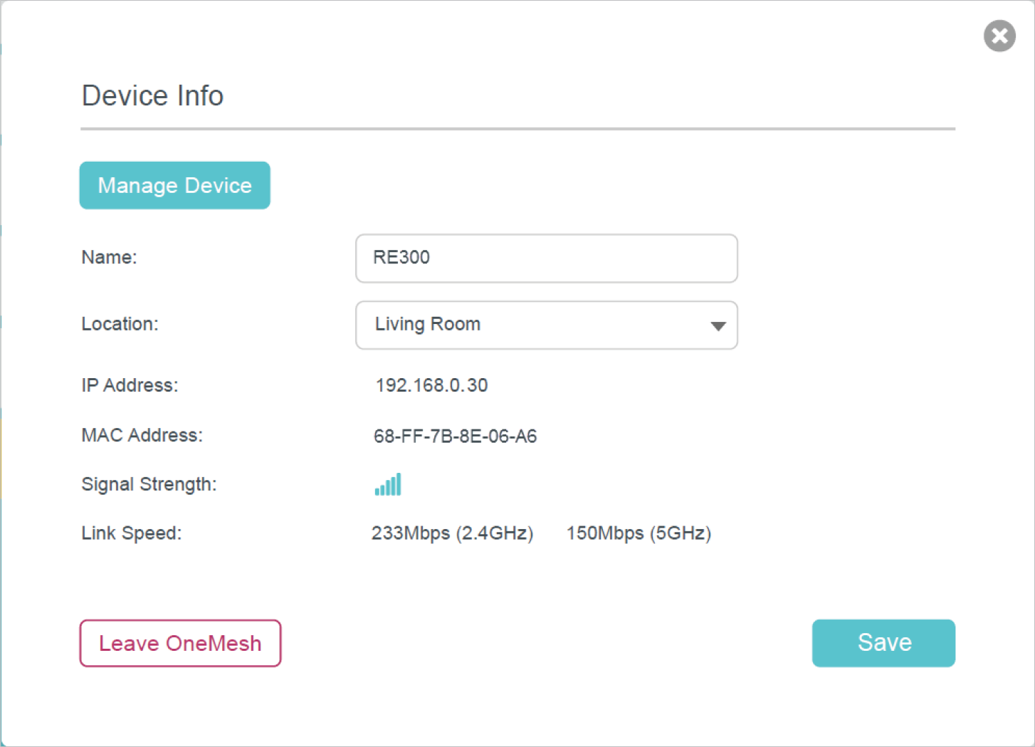This screenshot has height=747, width=1035.
Task: Click the Link Speed label
Action: click(131, 533)
